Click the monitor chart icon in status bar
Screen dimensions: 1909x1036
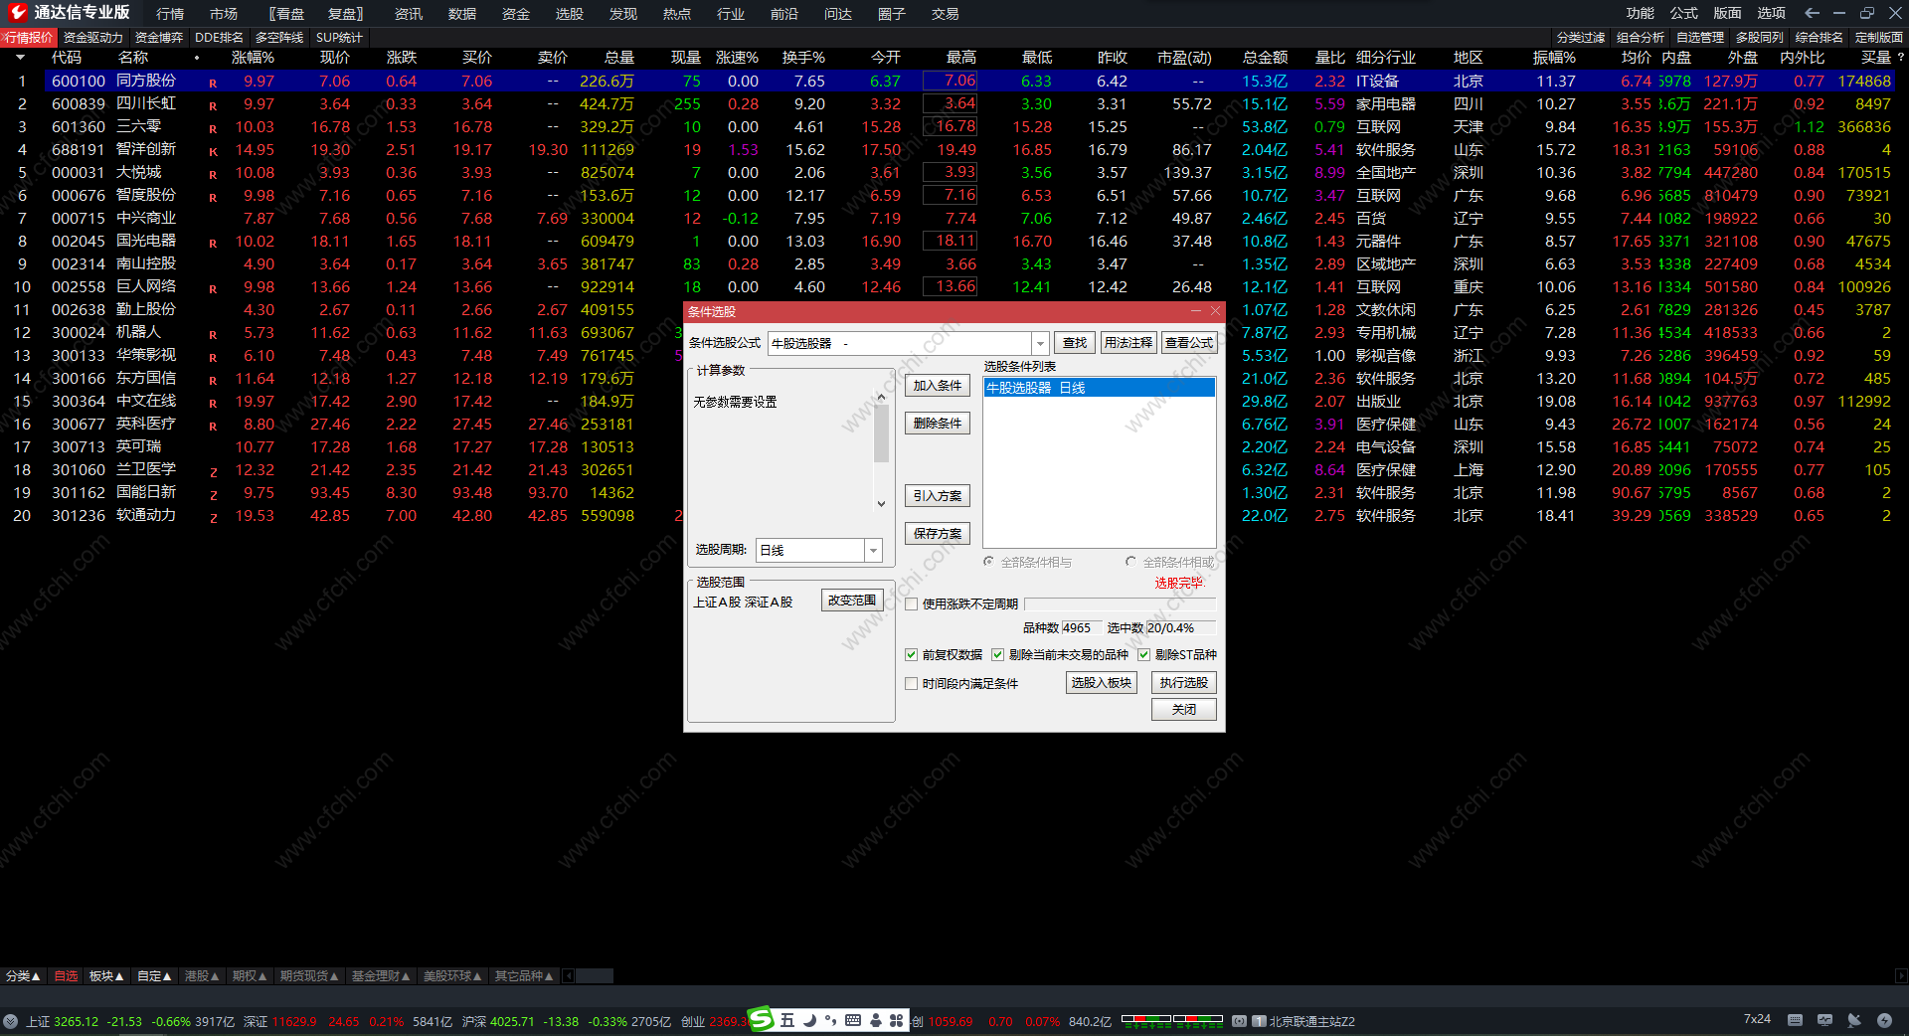pos(1824,1020)
